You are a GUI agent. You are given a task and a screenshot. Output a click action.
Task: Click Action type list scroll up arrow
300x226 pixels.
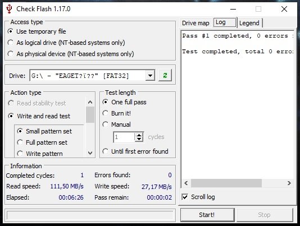(90, 103)
